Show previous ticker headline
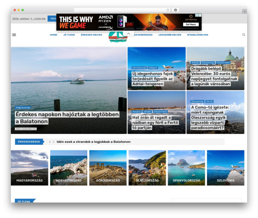The height and width of the screenshot is (218, 258). (x=50, y=142)
